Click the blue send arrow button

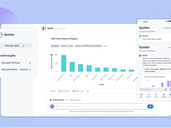coord(150,106)
